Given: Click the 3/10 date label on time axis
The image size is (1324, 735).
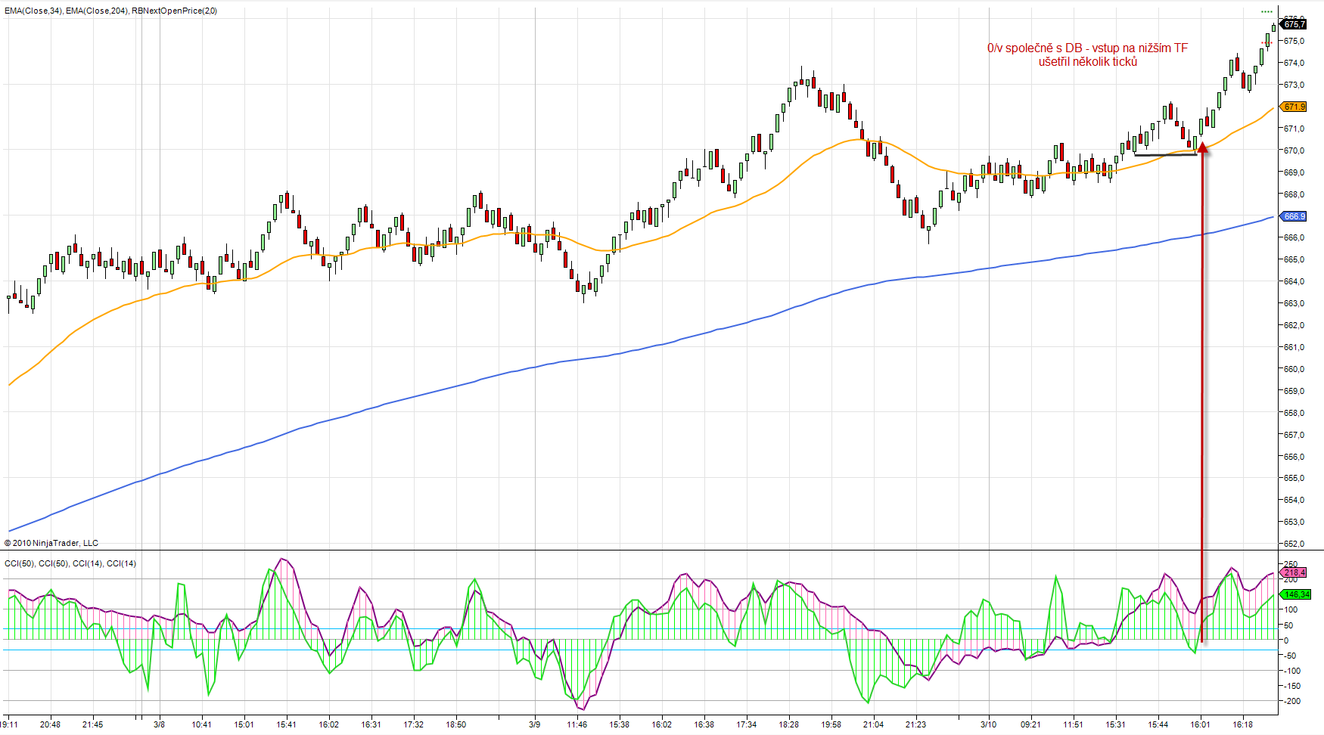Looking at the screenshot, I should [x=988, y=724].
